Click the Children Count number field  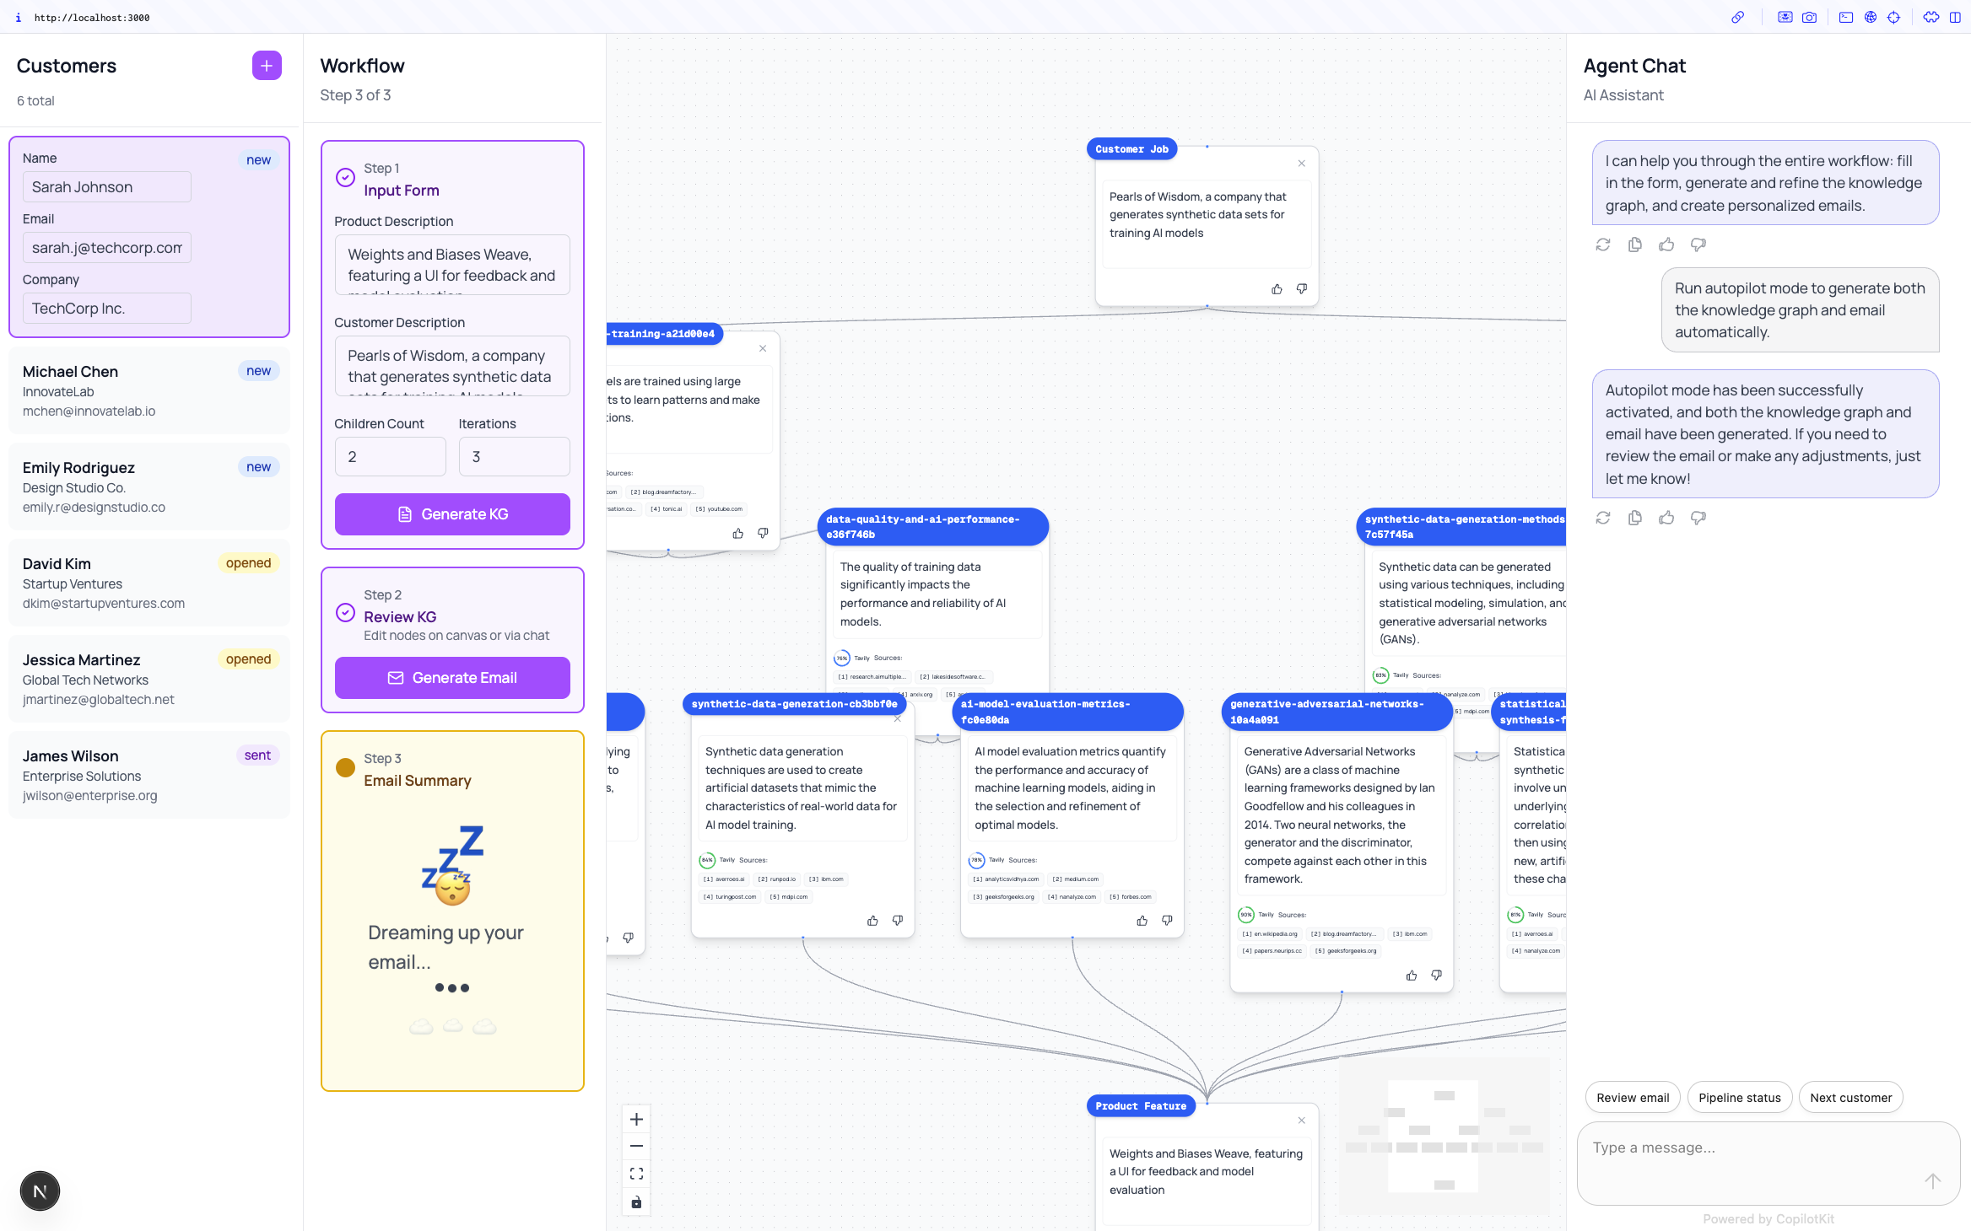tap(390, 456)
